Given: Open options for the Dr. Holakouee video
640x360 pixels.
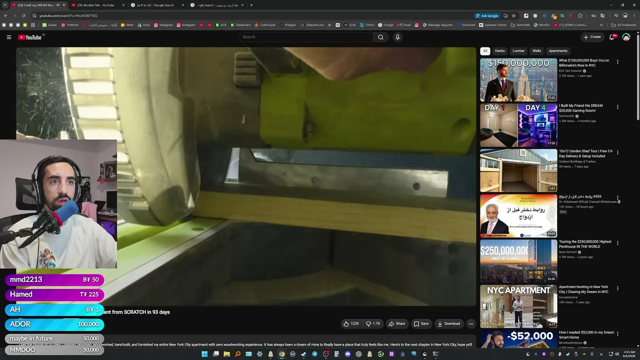Looking at the screenshot, I should (x=617, y=198).
